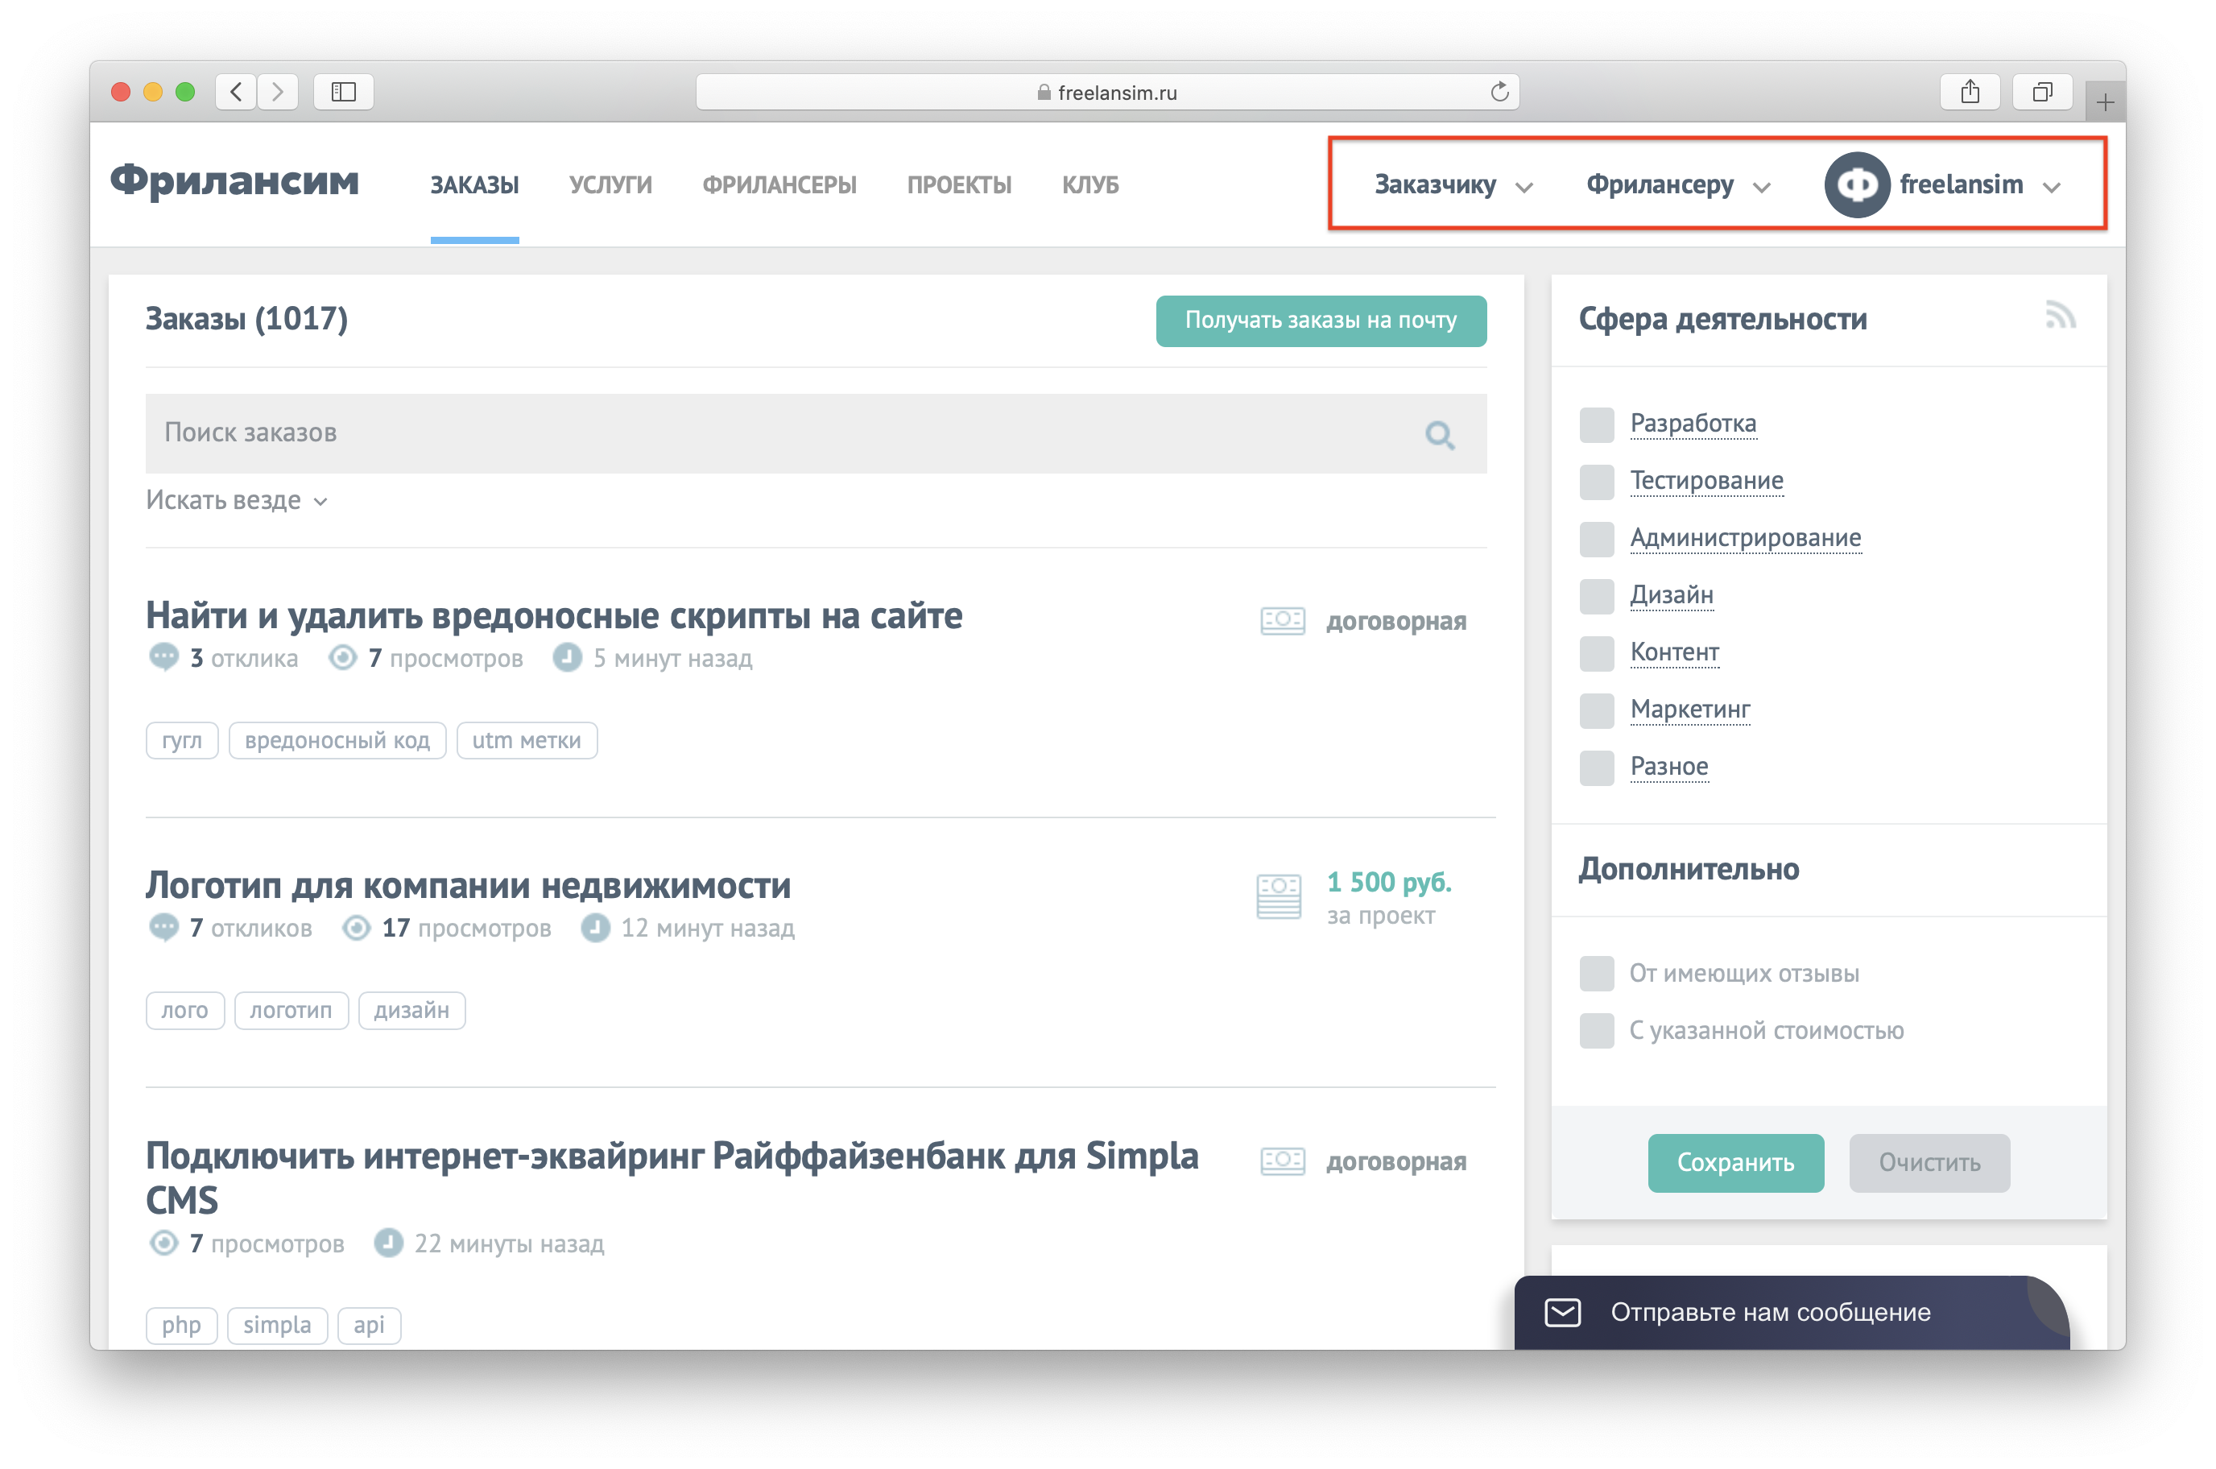Switch to the УСЛУГИ tab

tap(610, 185)
